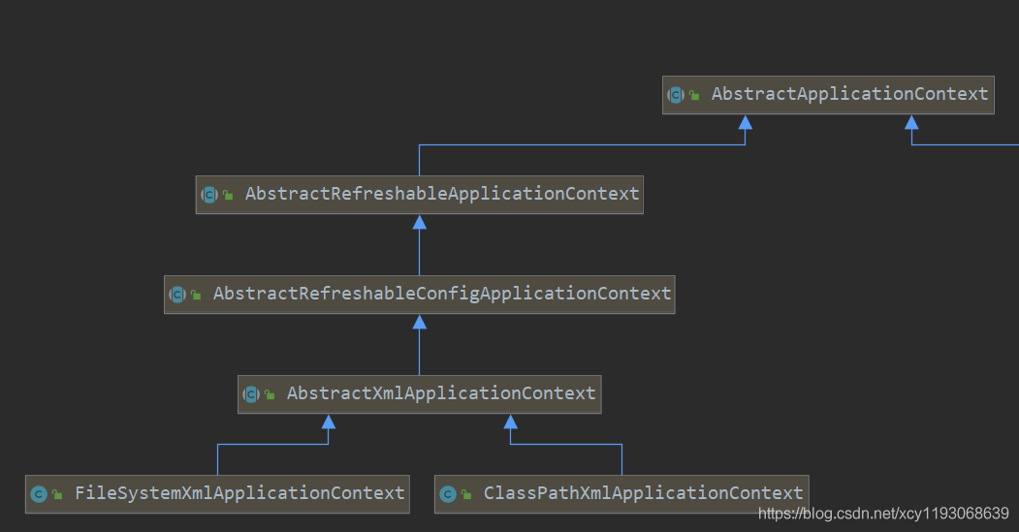This screenshot has width=1019, height=532.
Task: Select the ClassPathXmlApplicationContext node label
Action: pos(644,493)
